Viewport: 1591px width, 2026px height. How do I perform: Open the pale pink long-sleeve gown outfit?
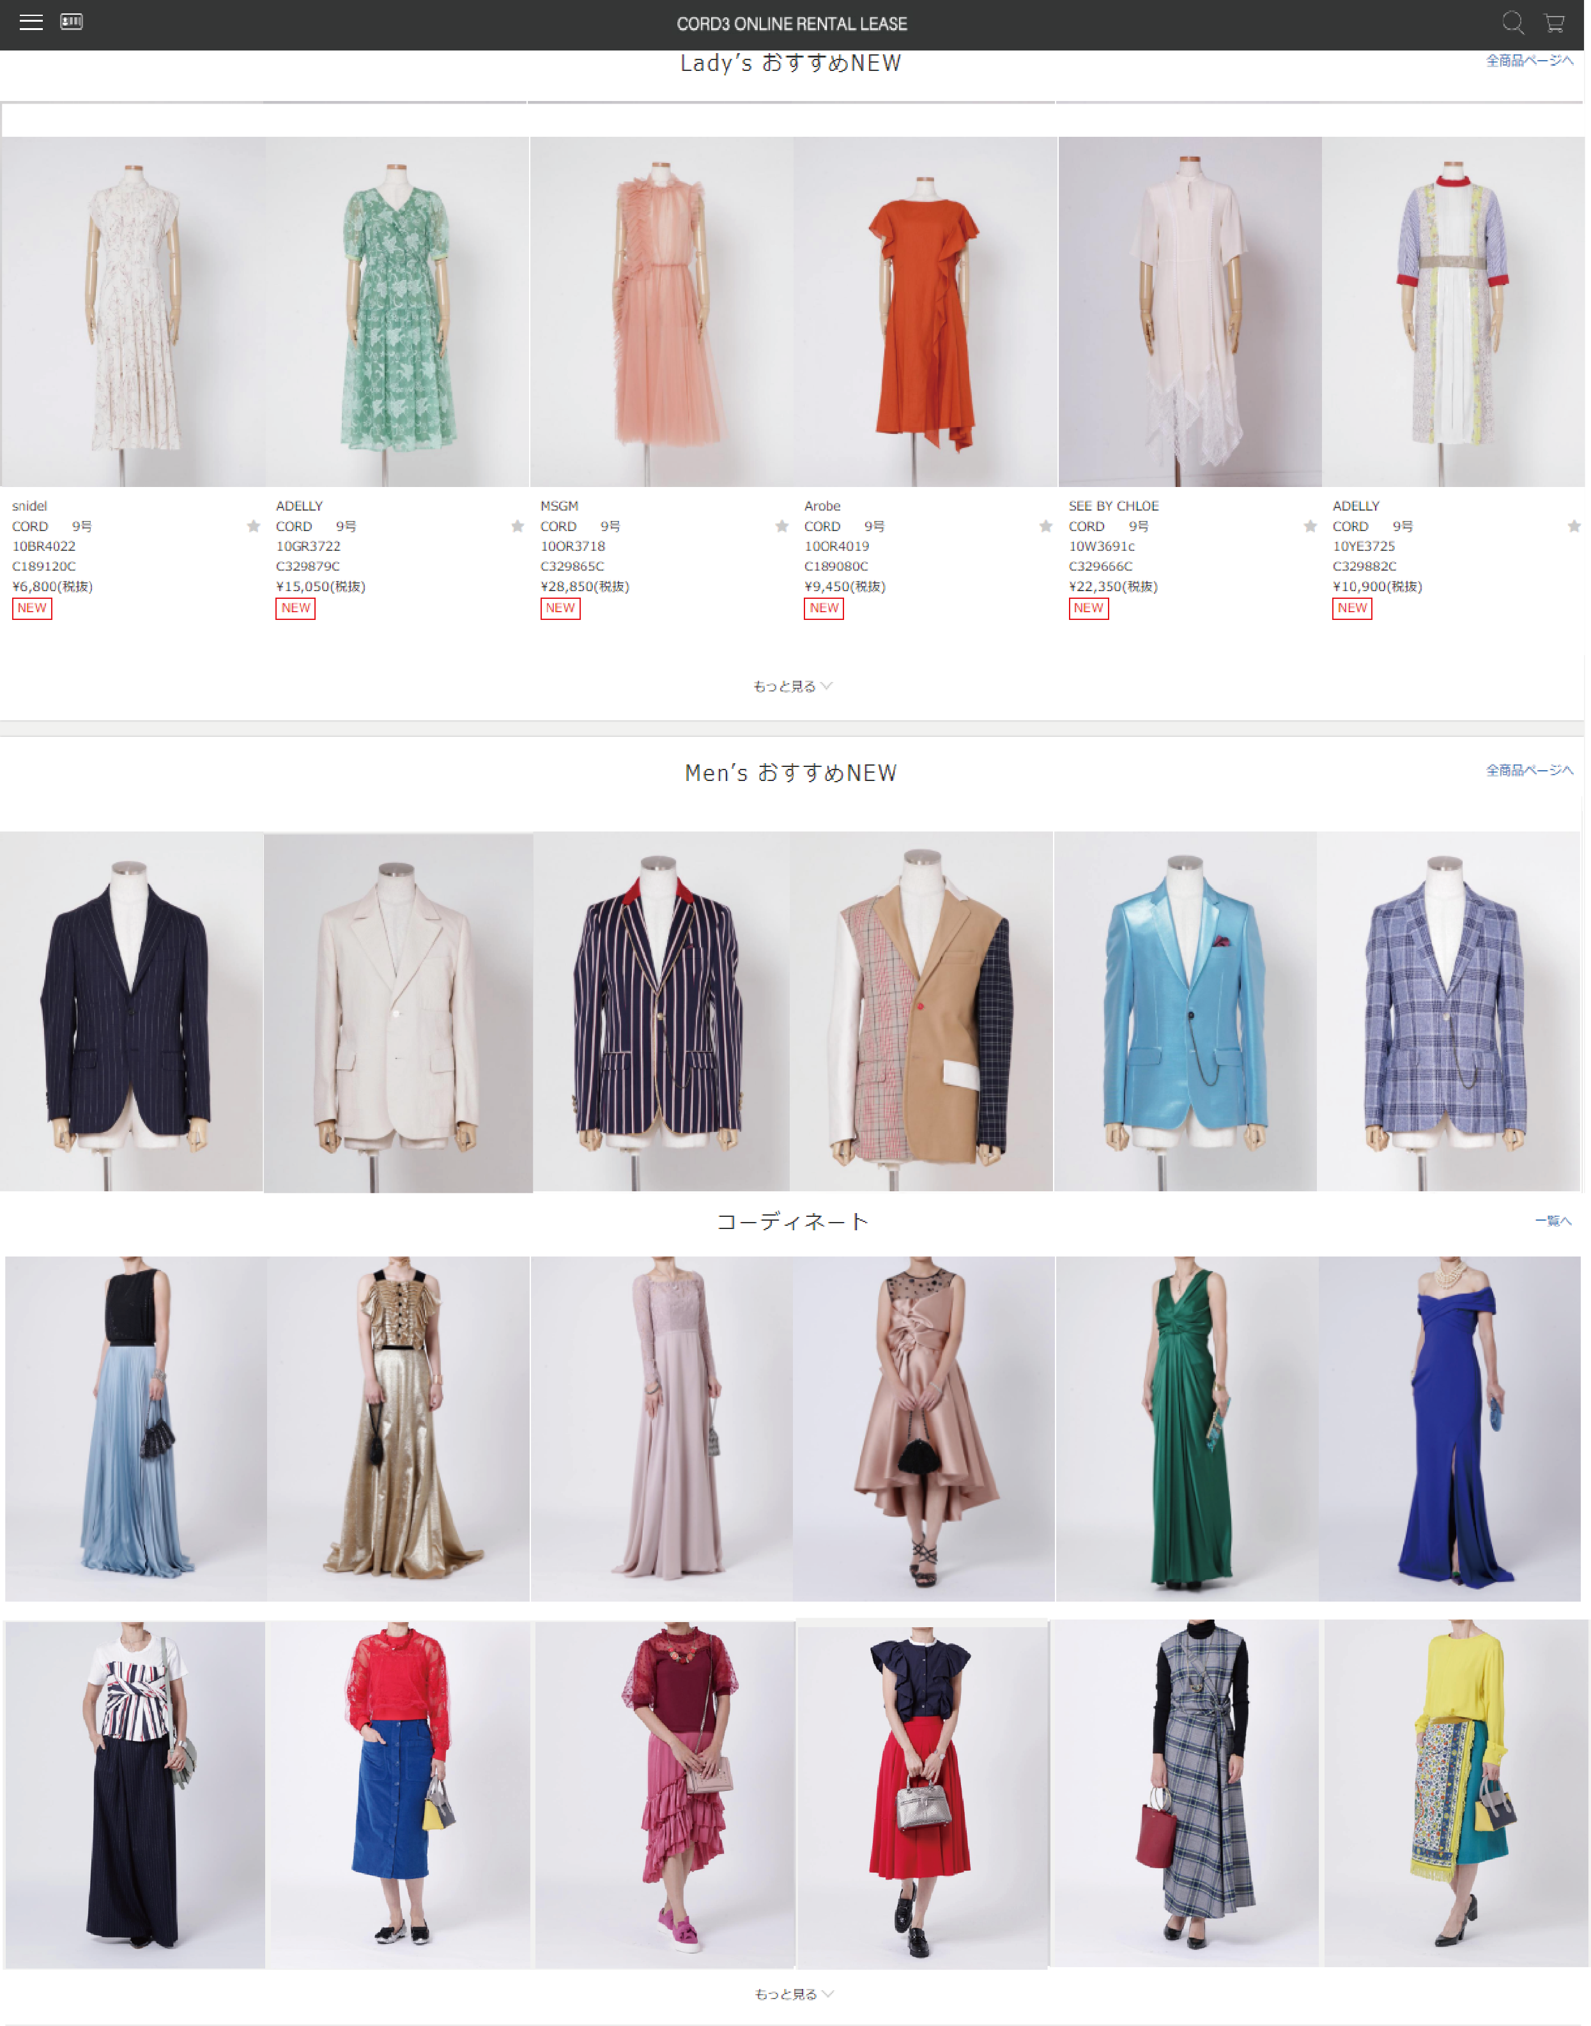pos(661,1429)
